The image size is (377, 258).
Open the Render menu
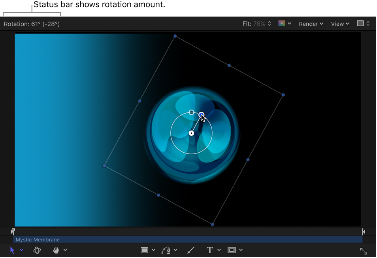[x=309, y=24]
